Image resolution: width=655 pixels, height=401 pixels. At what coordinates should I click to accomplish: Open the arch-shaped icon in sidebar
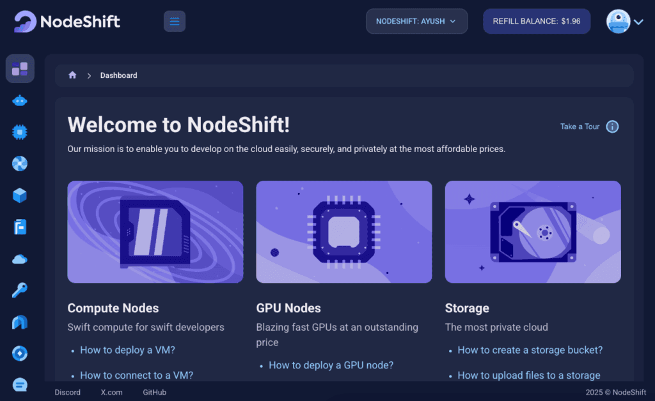20,322
